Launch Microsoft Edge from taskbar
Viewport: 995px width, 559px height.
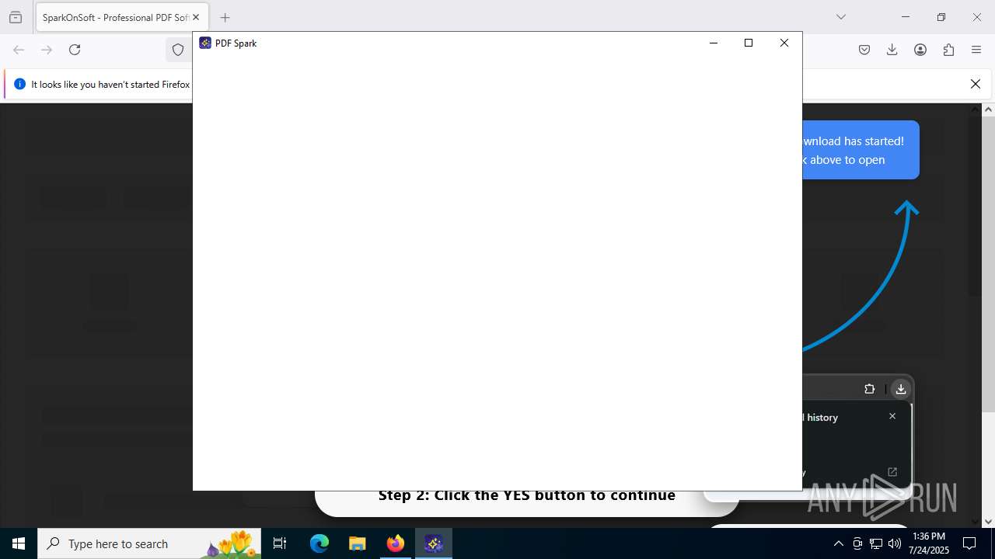[319, 543]
